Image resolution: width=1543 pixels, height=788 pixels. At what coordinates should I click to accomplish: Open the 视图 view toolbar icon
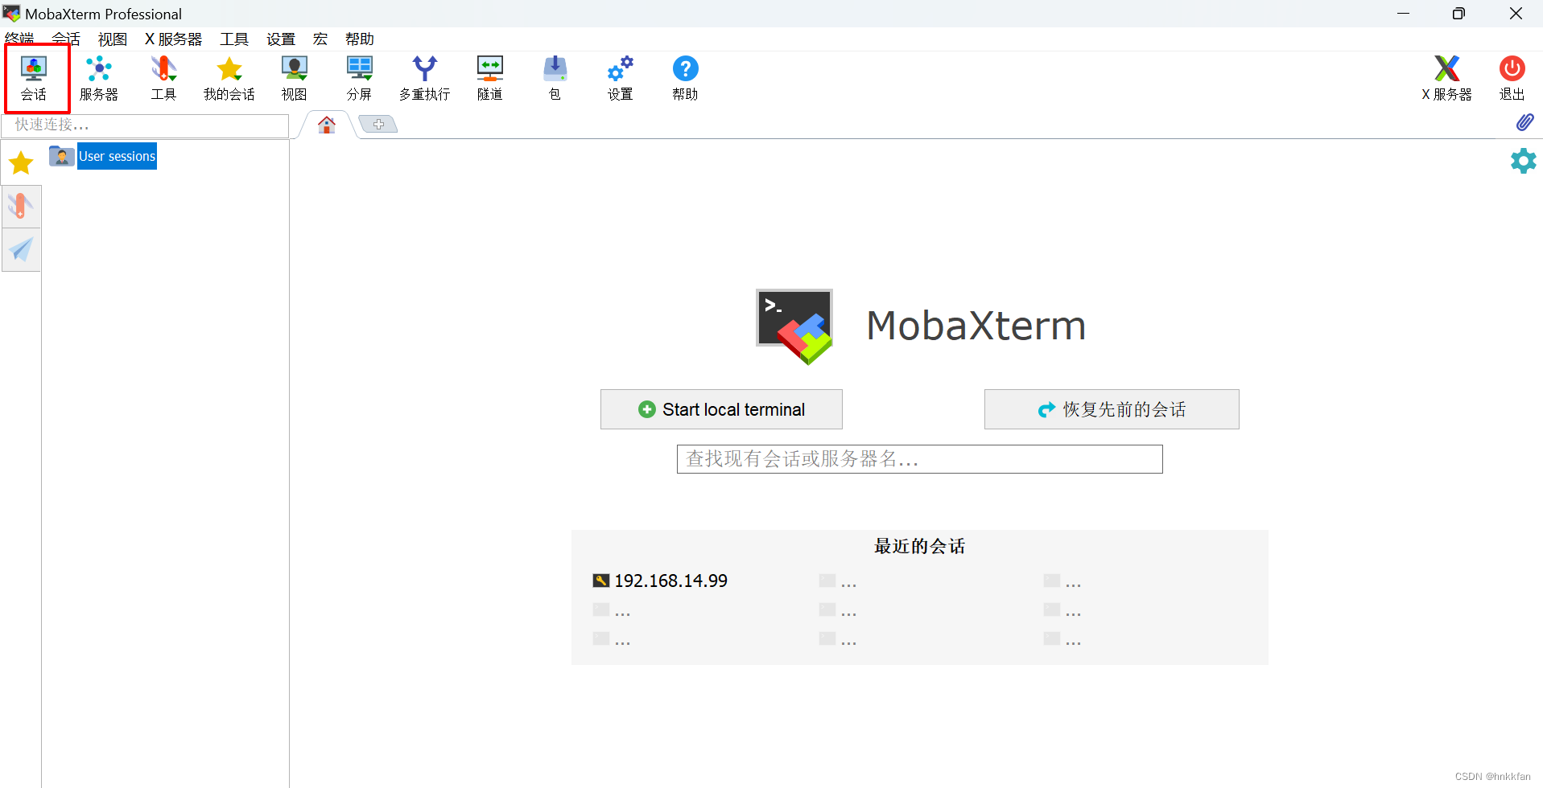[x=295, y=78]
